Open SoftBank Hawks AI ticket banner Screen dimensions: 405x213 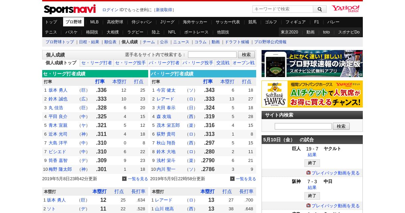coord(312,94)
